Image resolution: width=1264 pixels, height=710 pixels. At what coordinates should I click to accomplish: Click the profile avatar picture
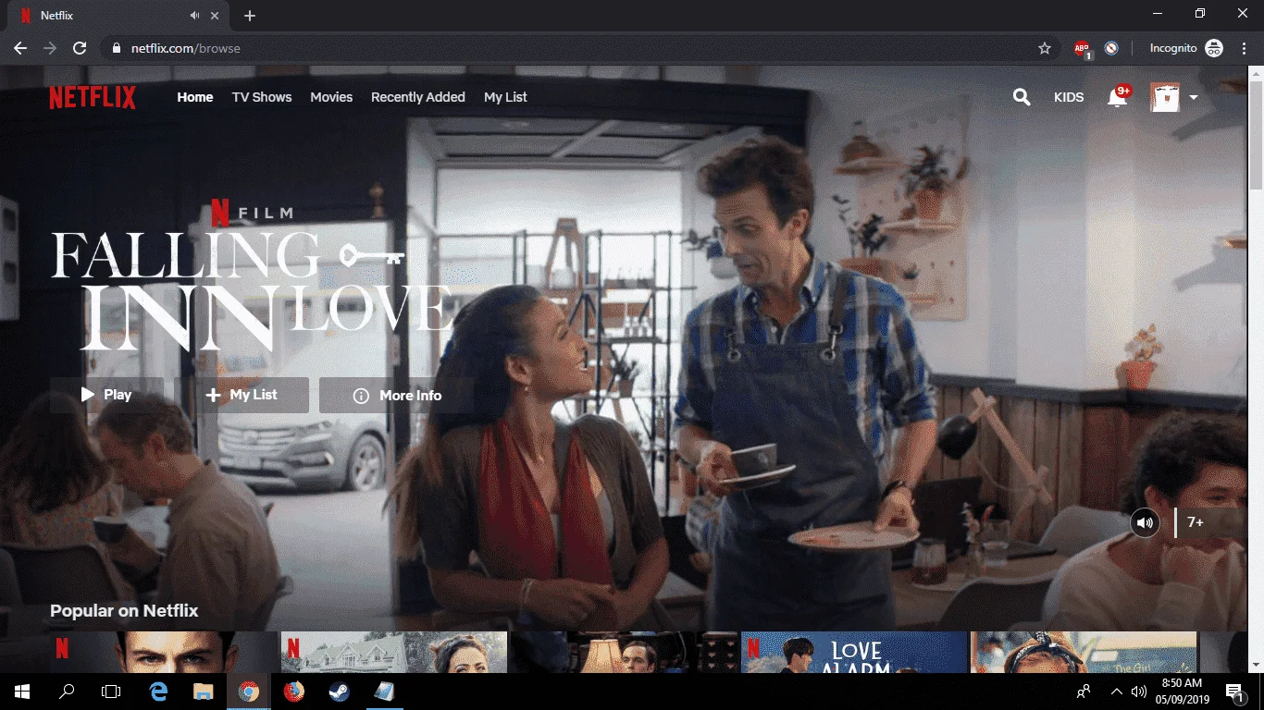tap(1165, 97)
